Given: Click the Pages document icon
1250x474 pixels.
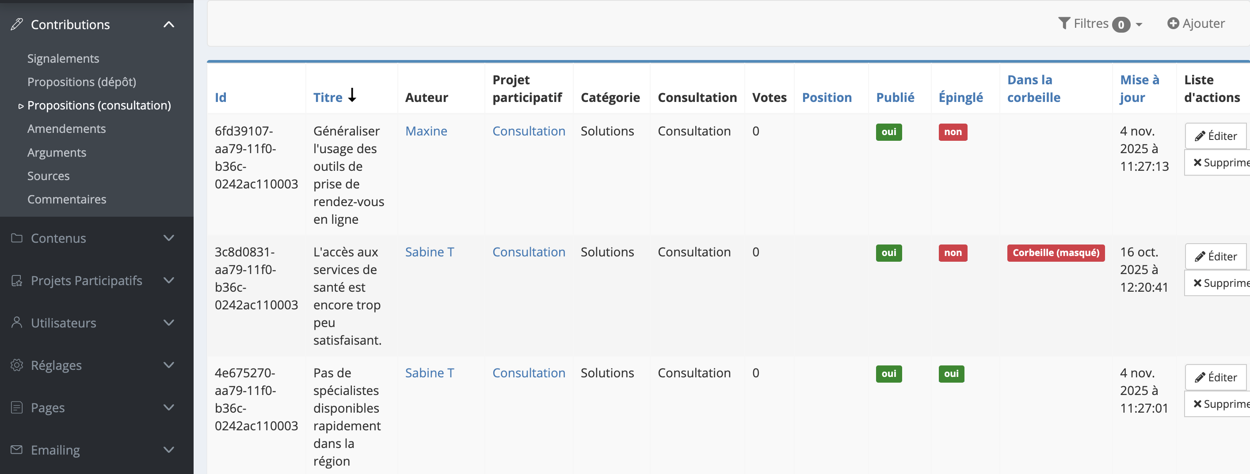Looking at the screenshot, I should tap(17, 408).
